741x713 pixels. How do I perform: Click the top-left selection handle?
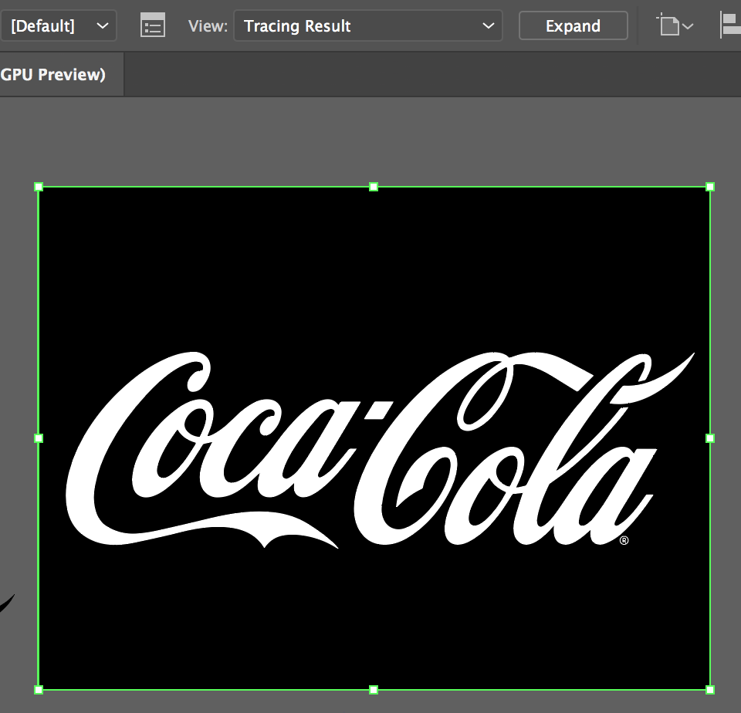tap(39, 187)
